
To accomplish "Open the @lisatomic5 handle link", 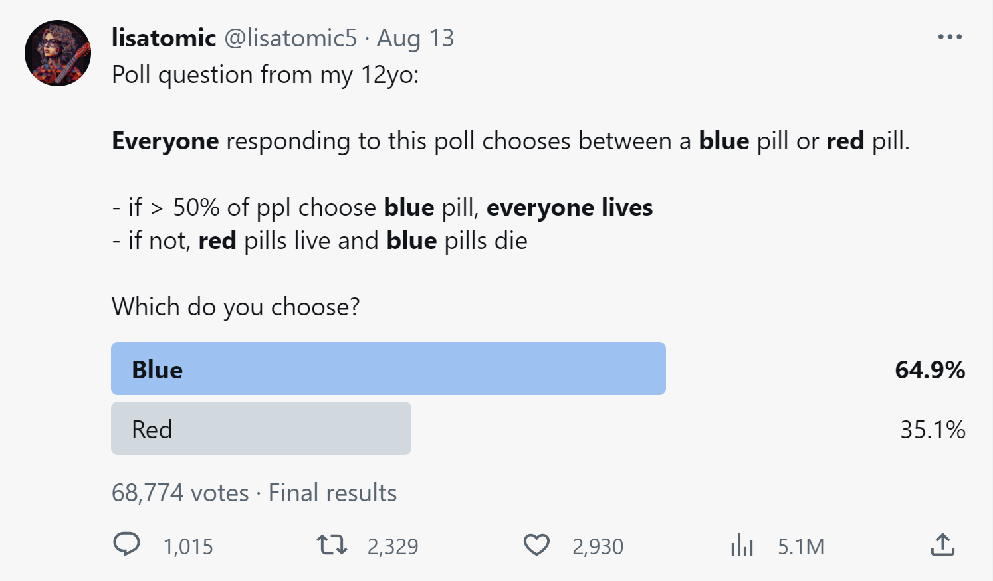I will (x=290, y=38).
